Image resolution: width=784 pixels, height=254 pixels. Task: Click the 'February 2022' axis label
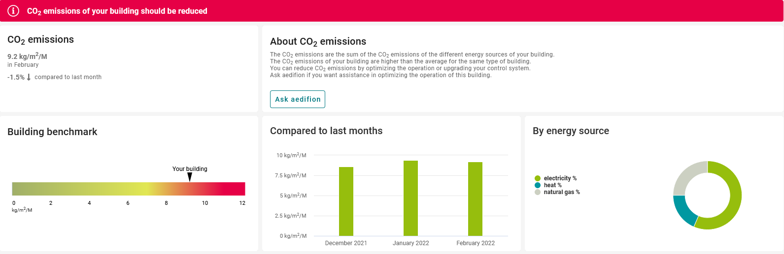(476, 243)
